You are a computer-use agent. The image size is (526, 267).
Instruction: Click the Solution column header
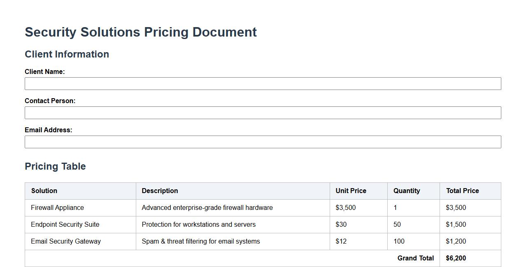point(44,191)
